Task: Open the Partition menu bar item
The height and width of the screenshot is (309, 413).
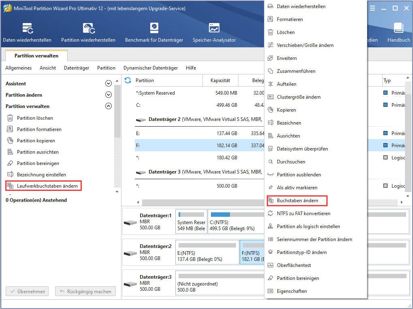Action: [x=106, y=68]
